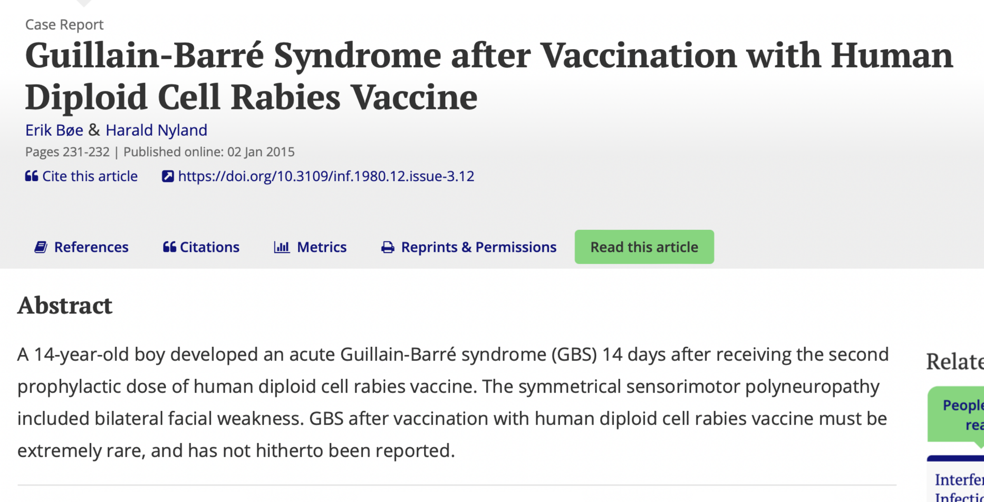The width and height of the screenshot is (984, 502).
Task: Click the external link icon before DOI
Action: [x=168, y=176]
